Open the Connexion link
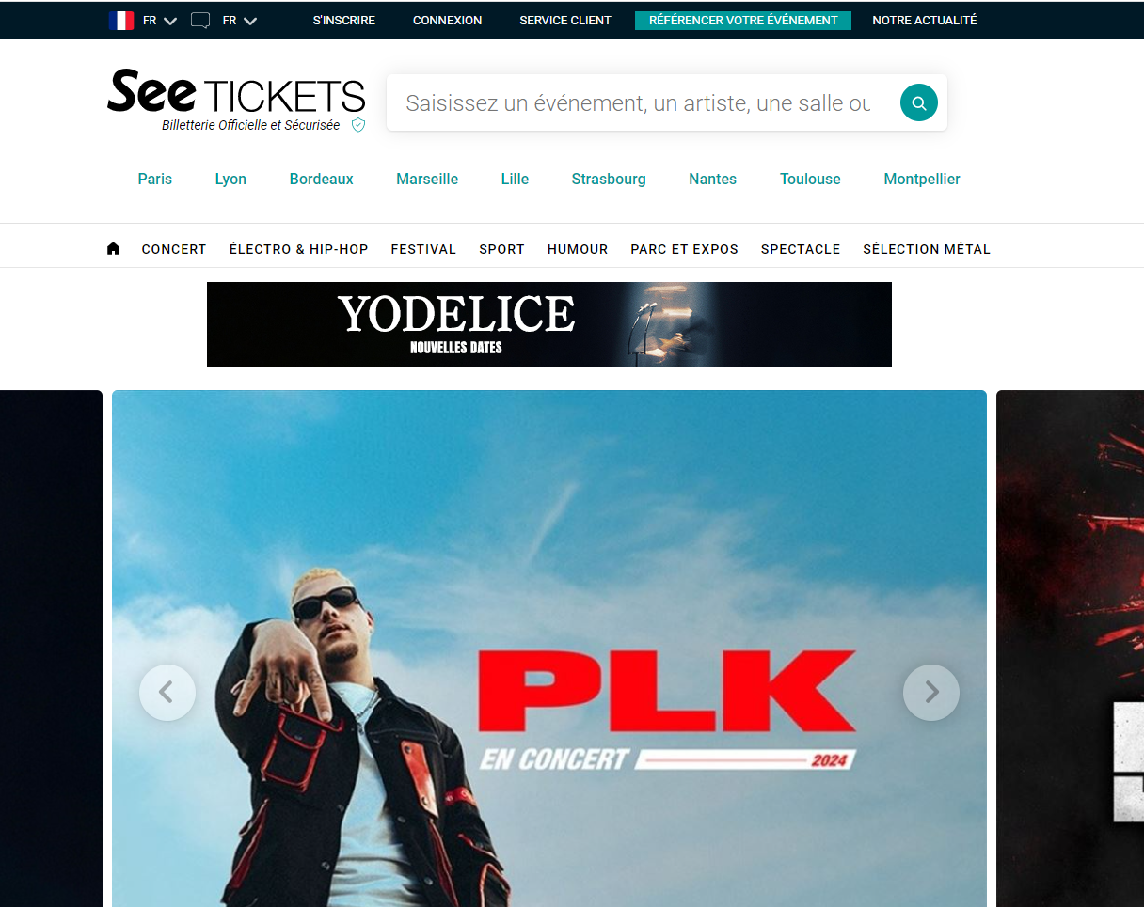This screenshot has width=1144, height=907. click(448, 21)
